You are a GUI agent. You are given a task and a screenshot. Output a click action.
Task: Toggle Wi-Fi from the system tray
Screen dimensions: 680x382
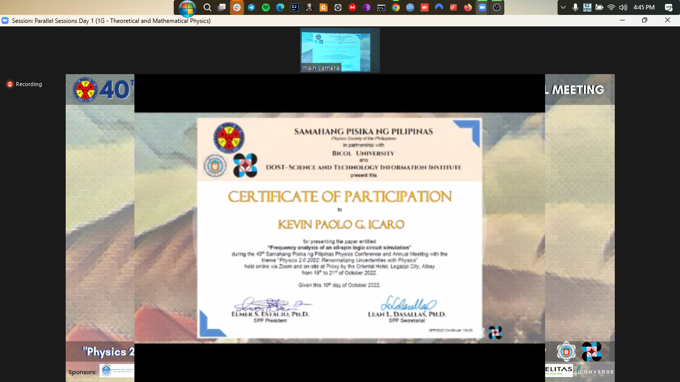click(611, 7)
